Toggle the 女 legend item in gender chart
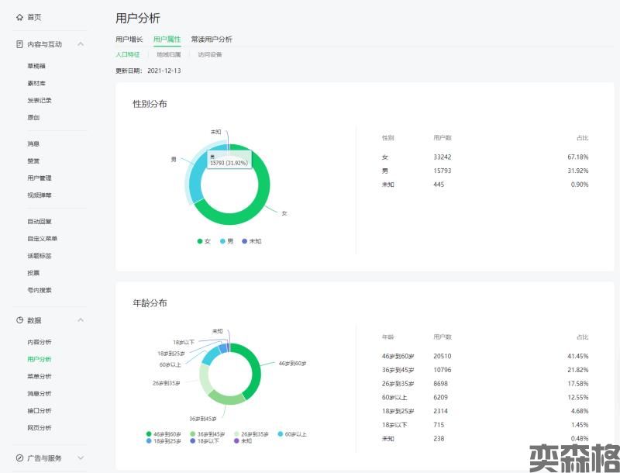This screenshot has width=620, height=473. (204, 241)
